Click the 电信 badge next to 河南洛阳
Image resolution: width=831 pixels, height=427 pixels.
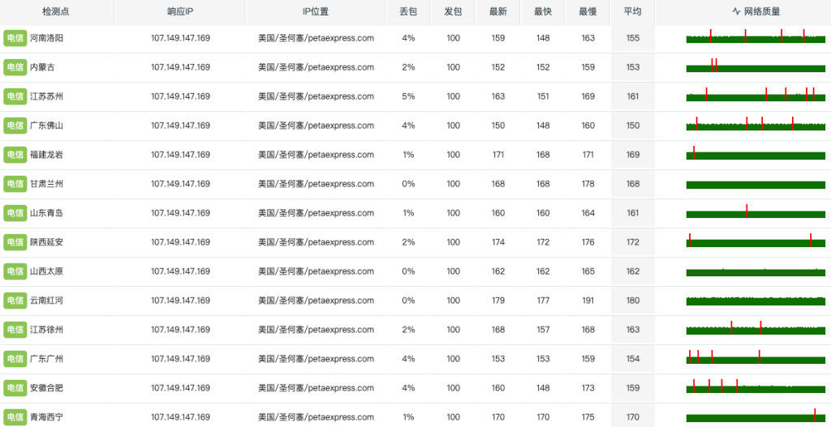tap(15, 38)
